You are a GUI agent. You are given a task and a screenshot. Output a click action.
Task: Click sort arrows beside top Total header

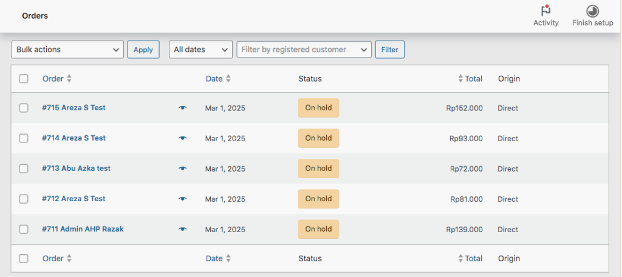460,79
